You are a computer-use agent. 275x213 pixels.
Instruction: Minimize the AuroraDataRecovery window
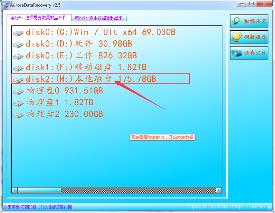point(242,4)
